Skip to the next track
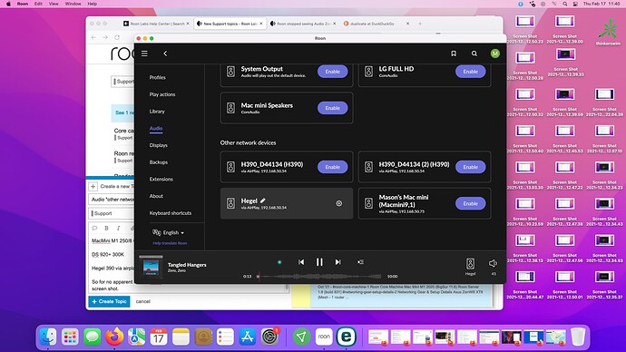 (x=337, y=262)
